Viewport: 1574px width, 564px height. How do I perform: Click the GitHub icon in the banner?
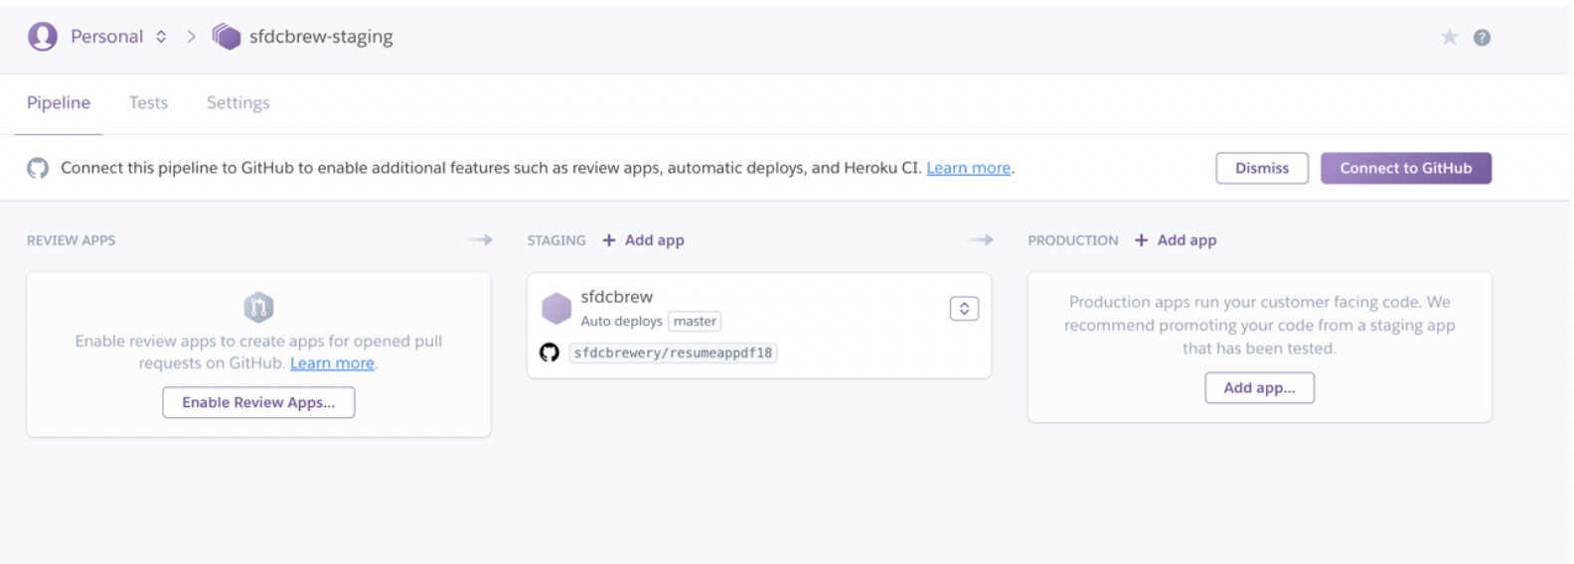click(38, 168)
